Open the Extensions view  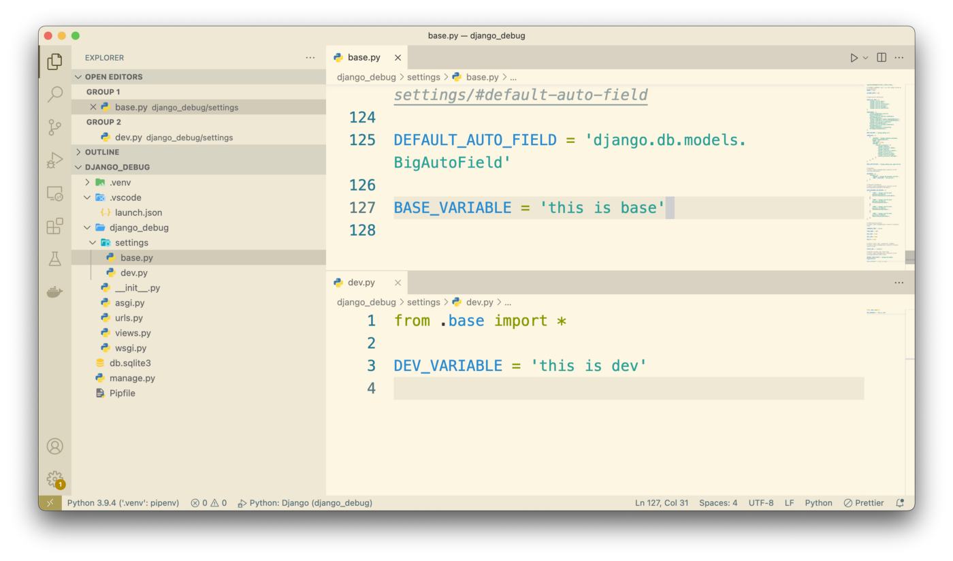point(55,226)
